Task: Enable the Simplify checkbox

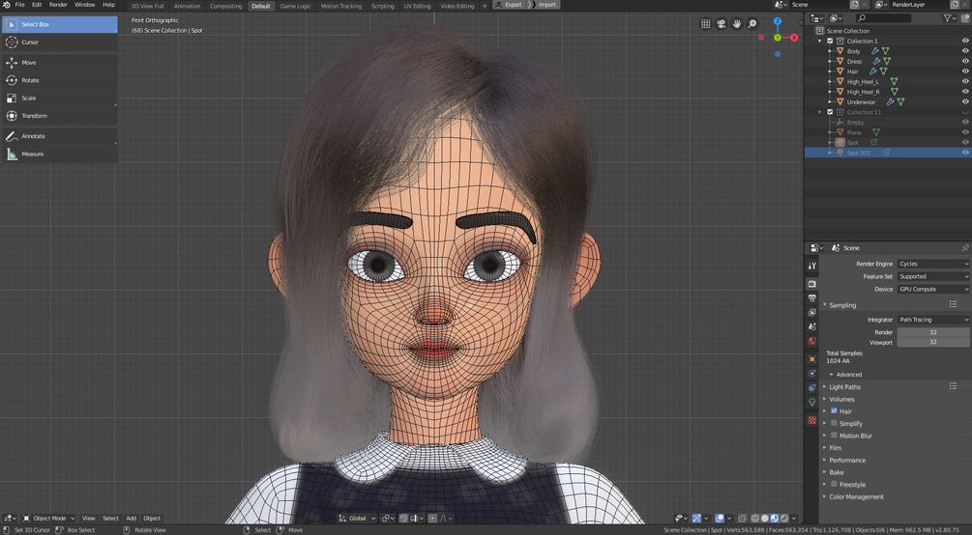Action: pyautogui.click(x=834, y=423)
